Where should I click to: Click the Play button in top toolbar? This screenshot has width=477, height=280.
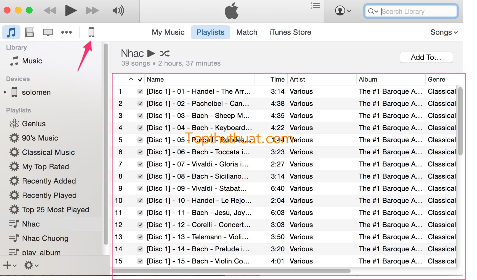click(71, 10)
